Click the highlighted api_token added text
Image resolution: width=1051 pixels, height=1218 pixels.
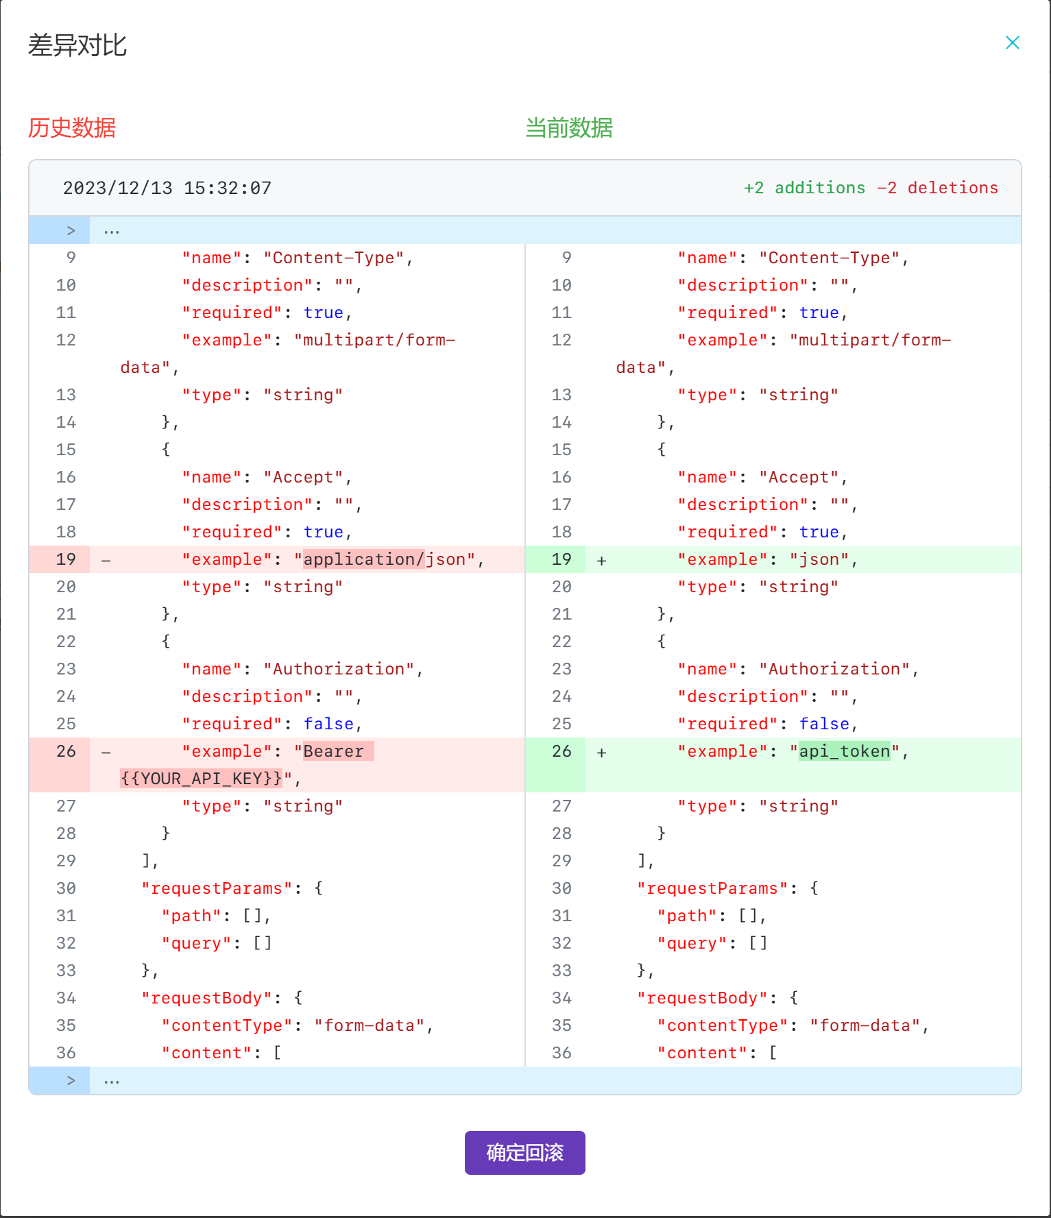[845, 751]
